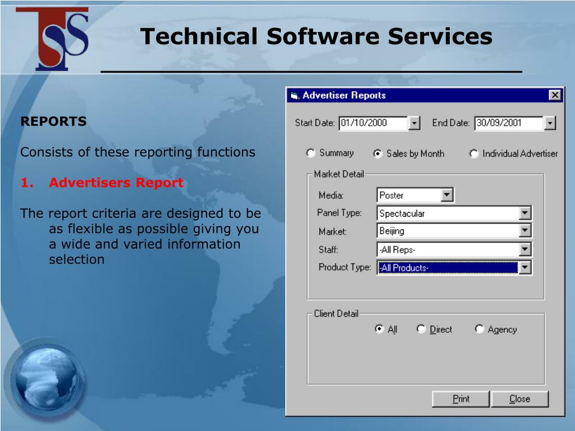Open the Start Date dropdown arrow

[x=414, y=123]
